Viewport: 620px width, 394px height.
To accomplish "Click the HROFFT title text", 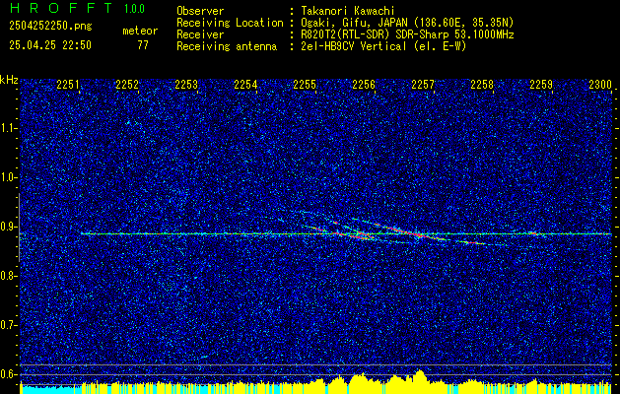I will coord(61,8).
